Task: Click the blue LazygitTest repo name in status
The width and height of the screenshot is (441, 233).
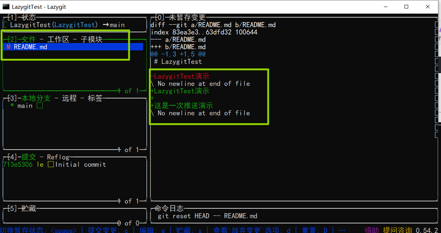Action: [75, 25]
